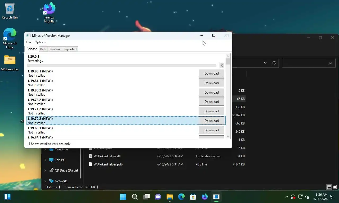Click the version list scroll-down arrow
Screen dimensions: 339x203
[x=228, y=136]
